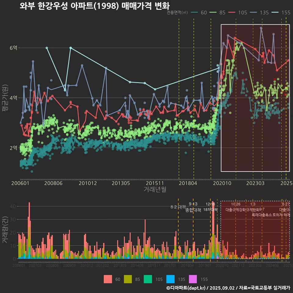This screenshot has height=293, width=293.
Task: Toggle the 85 line series in top legend
Action: pos(218,13)
